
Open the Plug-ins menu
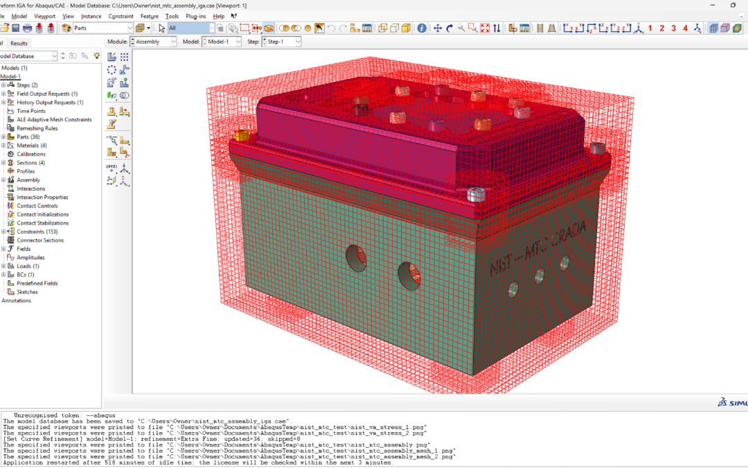pyautogui.click(x=195, y=16)
